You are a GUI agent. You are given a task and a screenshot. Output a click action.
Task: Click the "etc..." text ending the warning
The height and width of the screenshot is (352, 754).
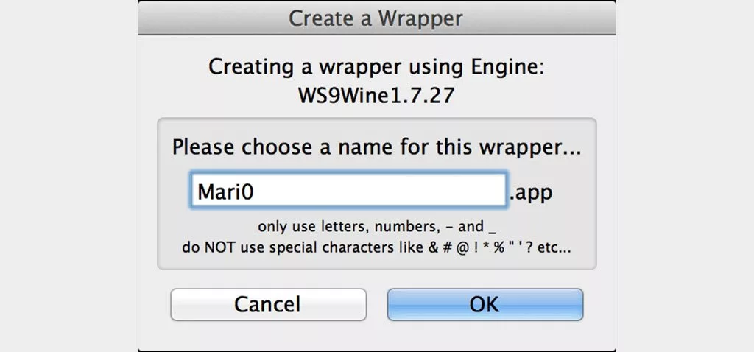click(x=555, y=247)
